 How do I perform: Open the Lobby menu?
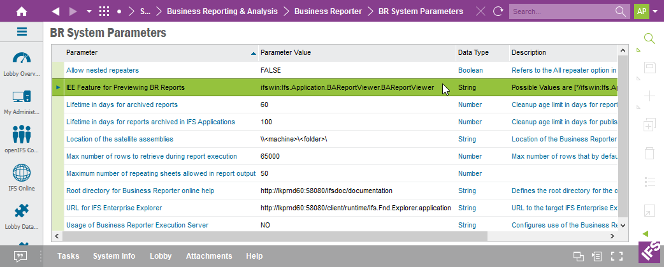(161, 256)
